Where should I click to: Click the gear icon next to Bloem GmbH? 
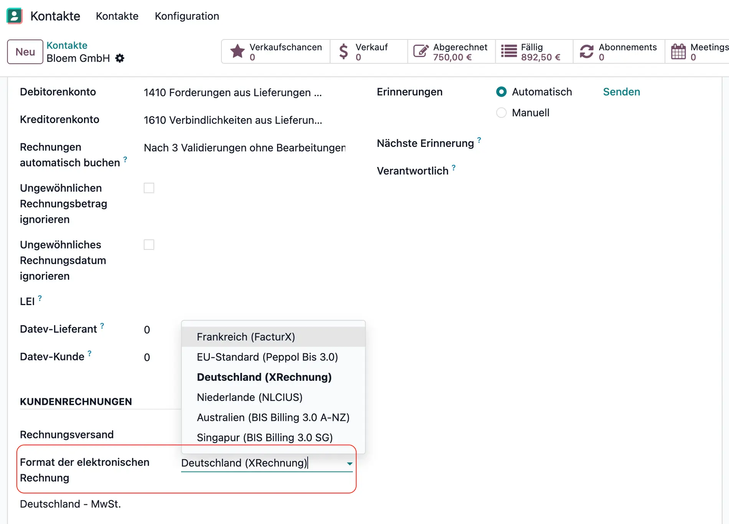(x=120, y=58)
